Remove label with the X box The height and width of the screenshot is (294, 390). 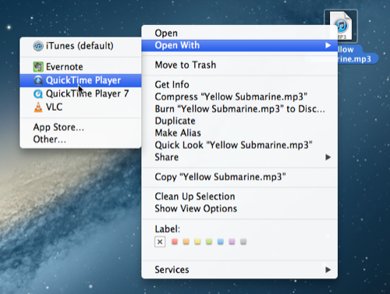pyautogui.click(x=160, y=242)
